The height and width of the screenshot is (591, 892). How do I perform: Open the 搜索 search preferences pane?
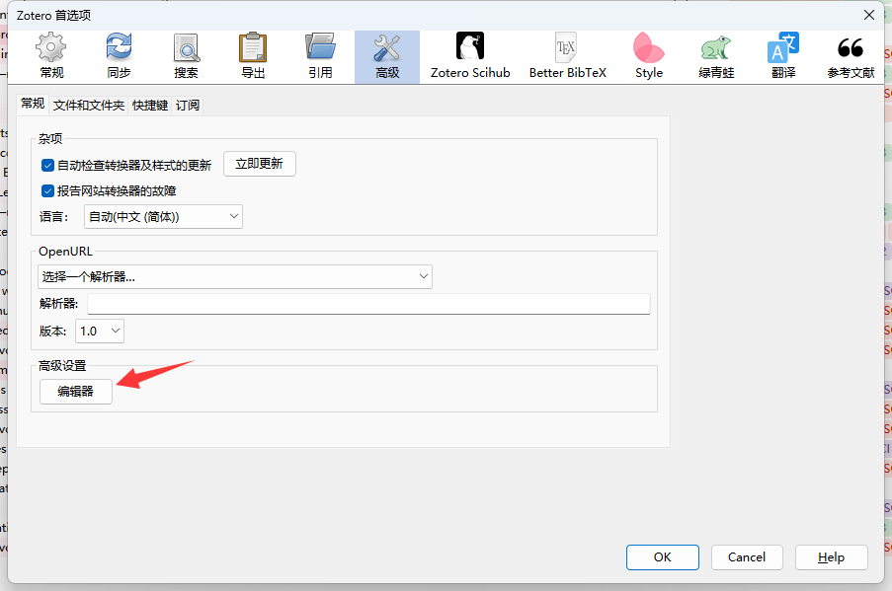186,57
